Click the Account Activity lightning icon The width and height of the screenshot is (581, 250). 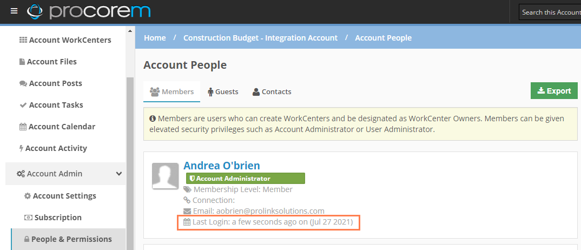coord(22,148)
